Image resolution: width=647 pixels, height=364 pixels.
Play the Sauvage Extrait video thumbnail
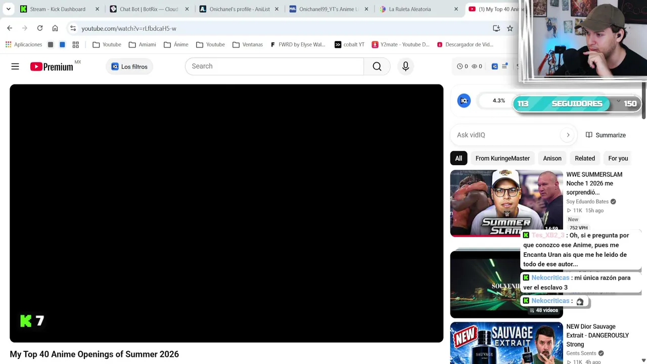[x=506, y=343]
